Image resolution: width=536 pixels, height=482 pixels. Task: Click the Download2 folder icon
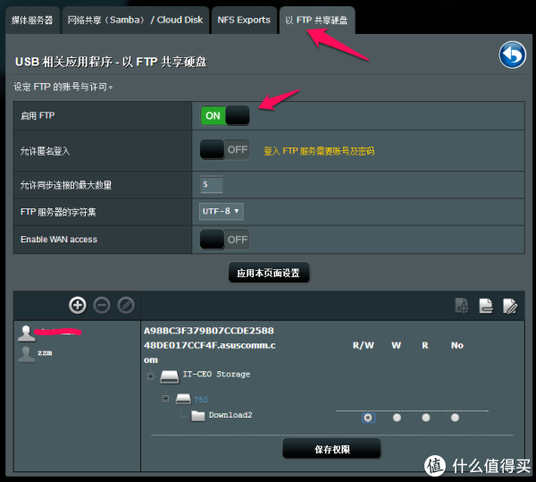[x=198, y=416]
